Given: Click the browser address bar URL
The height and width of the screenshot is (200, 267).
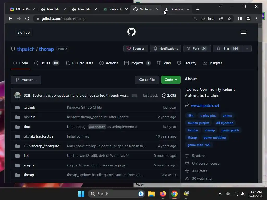Looking at the screenshot, I should pos(64,18).
